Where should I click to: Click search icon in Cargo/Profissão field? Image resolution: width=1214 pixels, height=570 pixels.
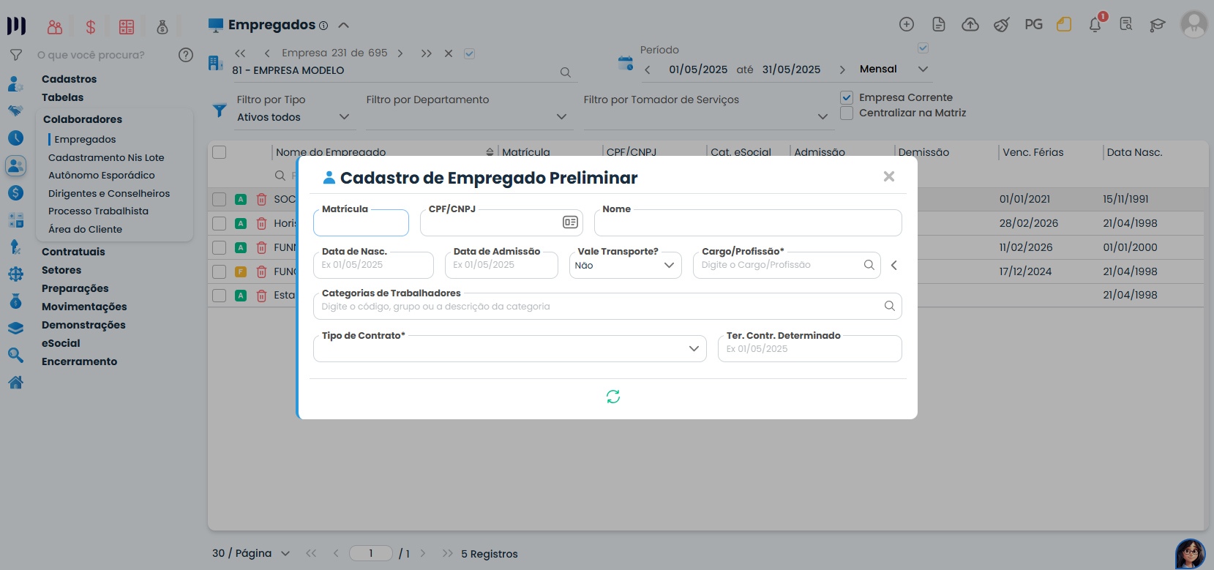[869, 265]
